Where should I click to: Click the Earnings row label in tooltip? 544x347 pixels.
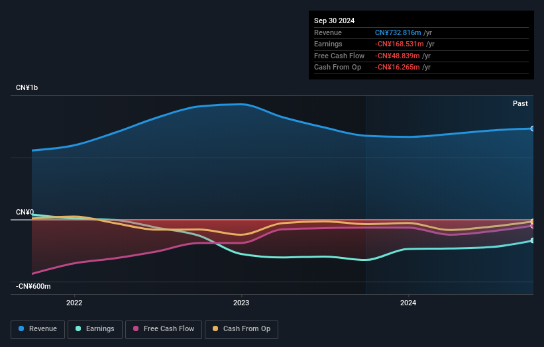(328, 44)
